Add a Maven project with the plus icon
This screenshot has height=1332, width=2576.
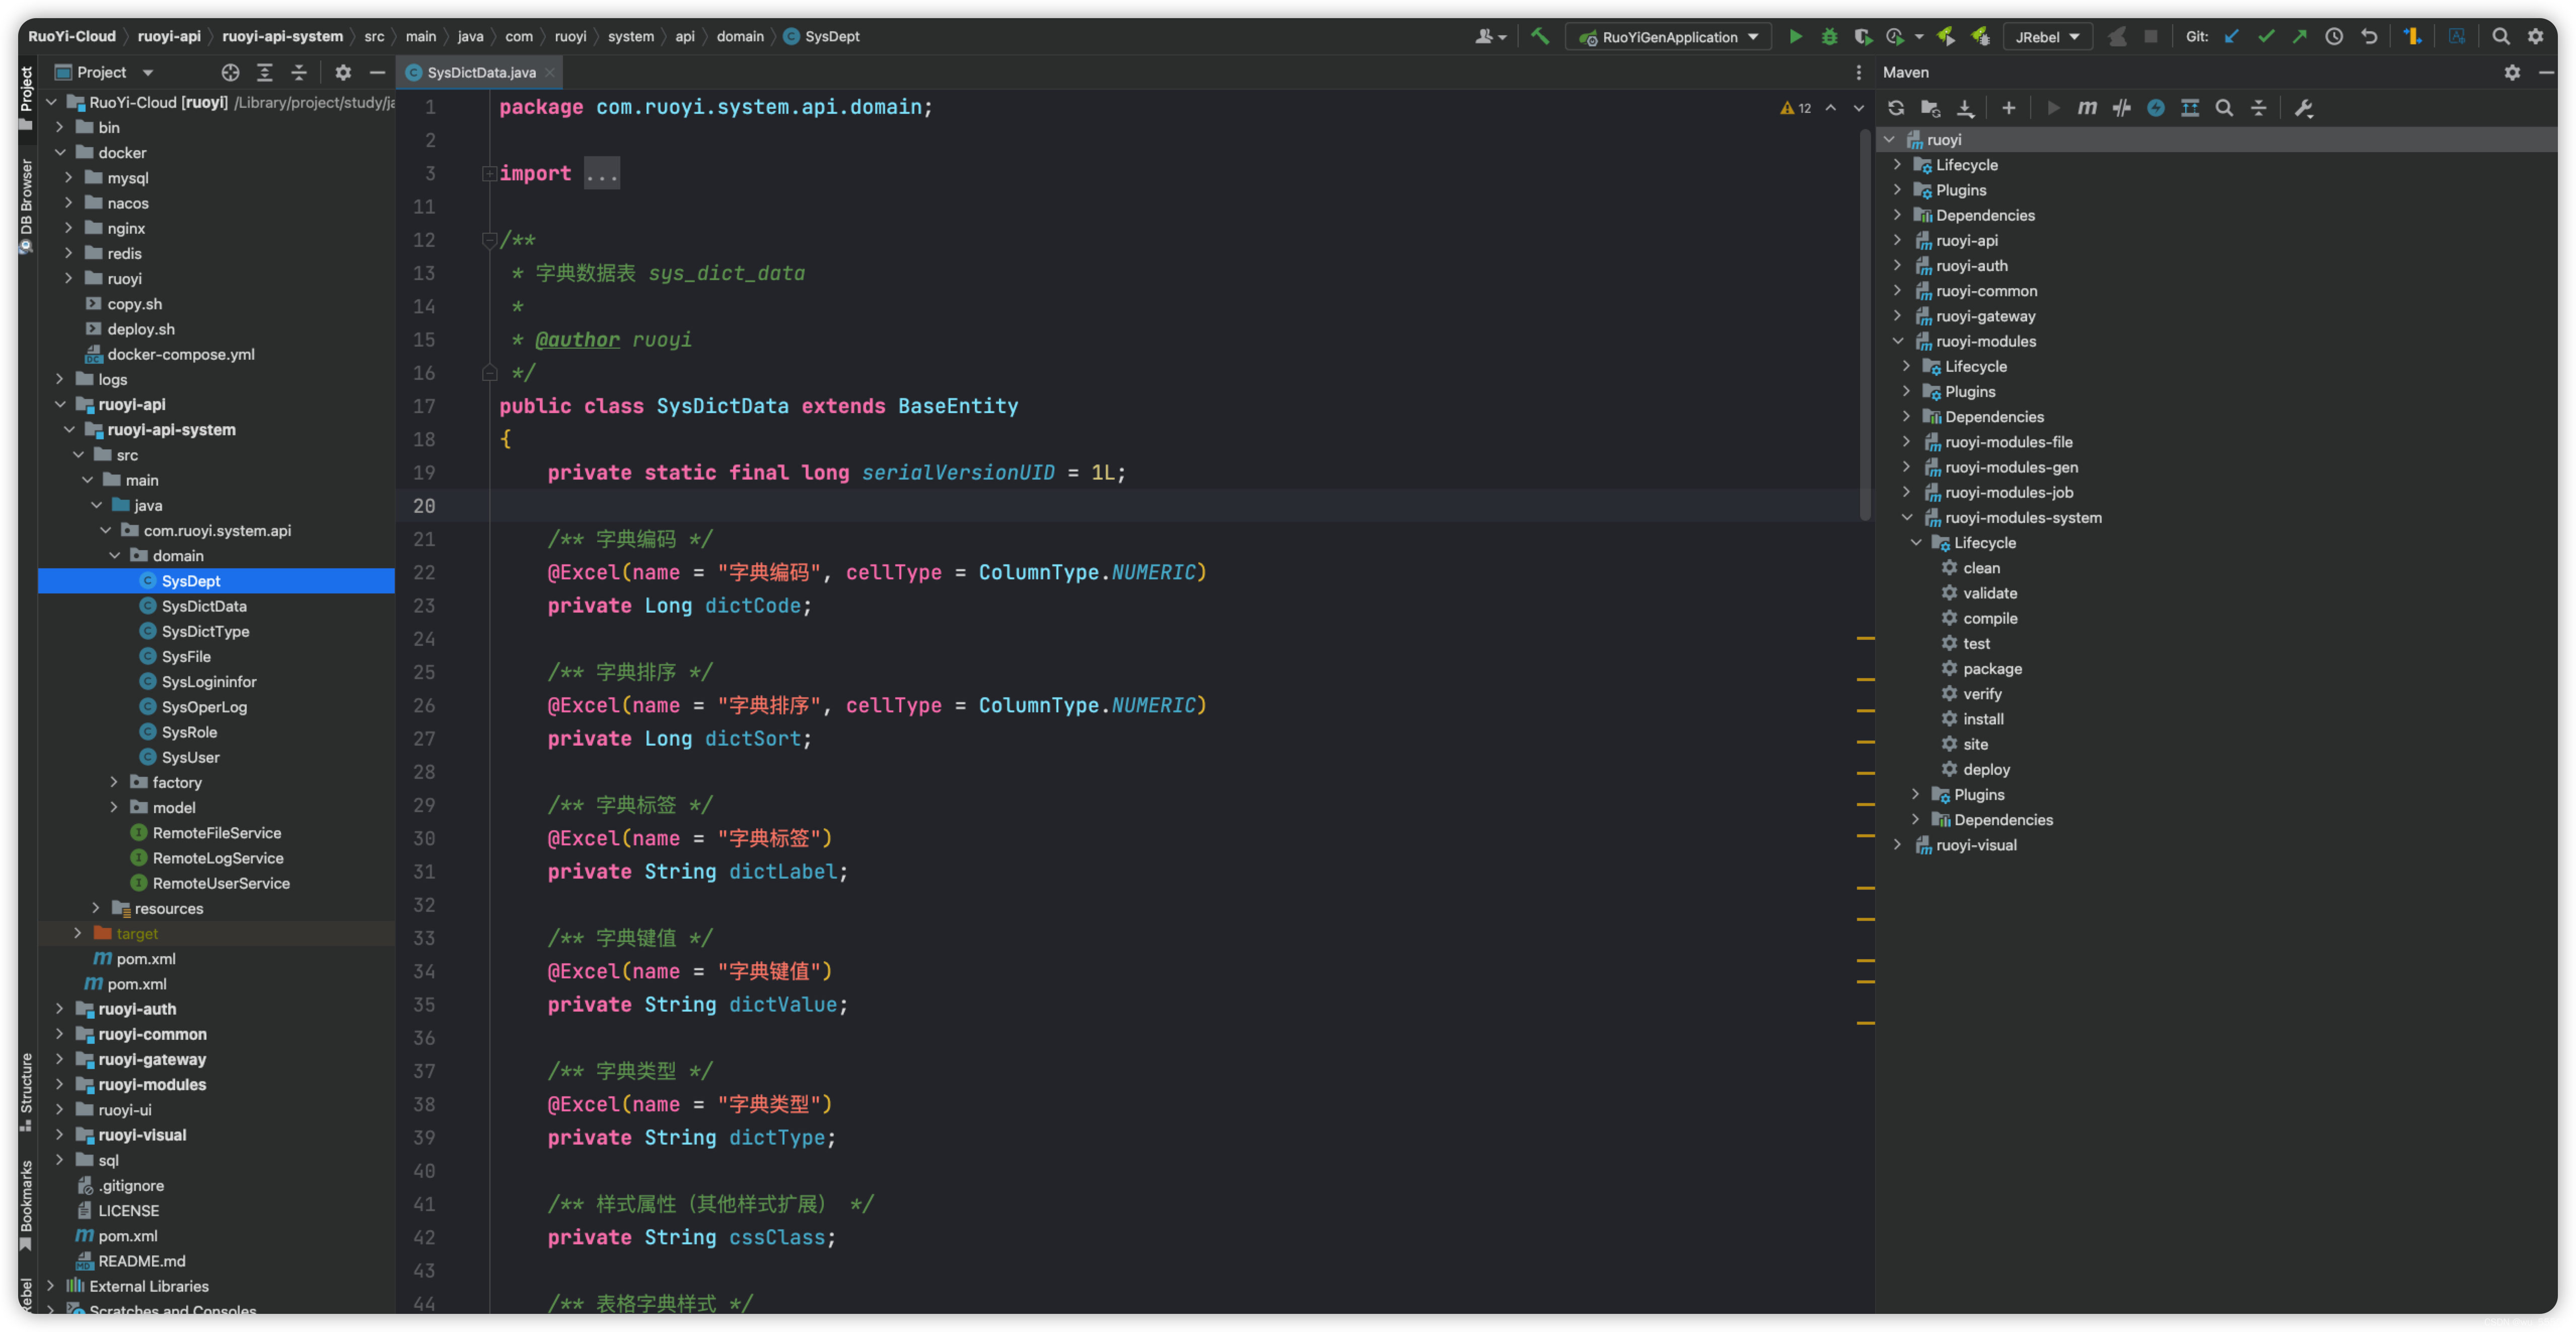pos(2008,108)
